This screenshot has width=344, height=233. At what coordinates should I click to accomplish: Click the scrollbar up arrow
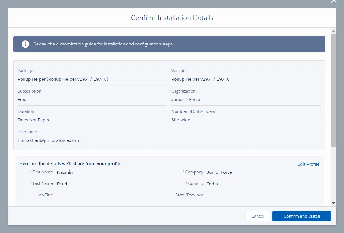point(333,31)
